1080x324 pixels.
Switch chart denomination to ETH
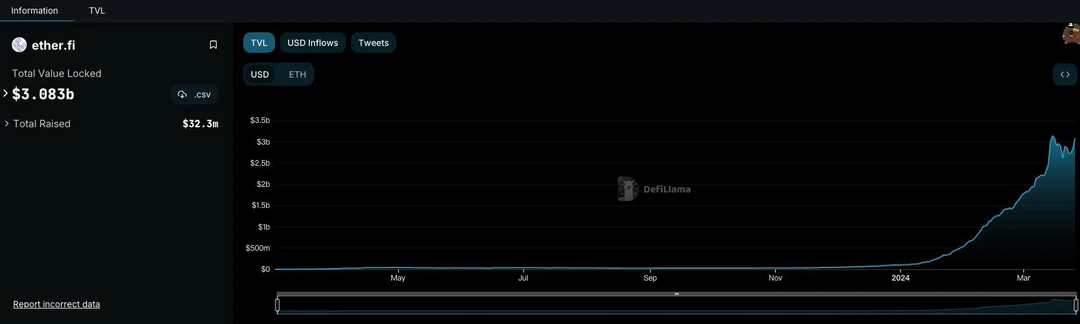point(297,74)
